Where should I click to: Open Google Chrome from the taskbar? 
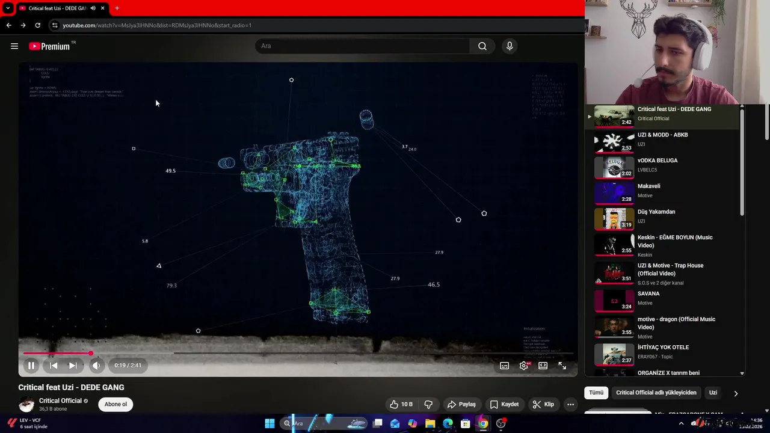click(483, 423)
